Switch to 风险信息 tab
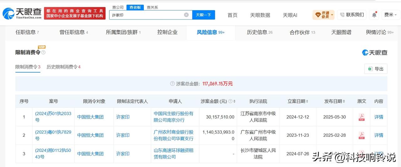 point(211,32)
